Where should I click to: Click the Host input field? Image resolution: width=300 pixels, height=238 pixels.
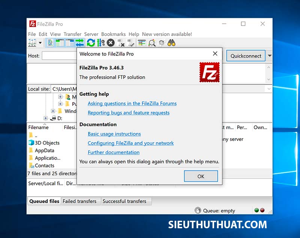coord(59,56)
